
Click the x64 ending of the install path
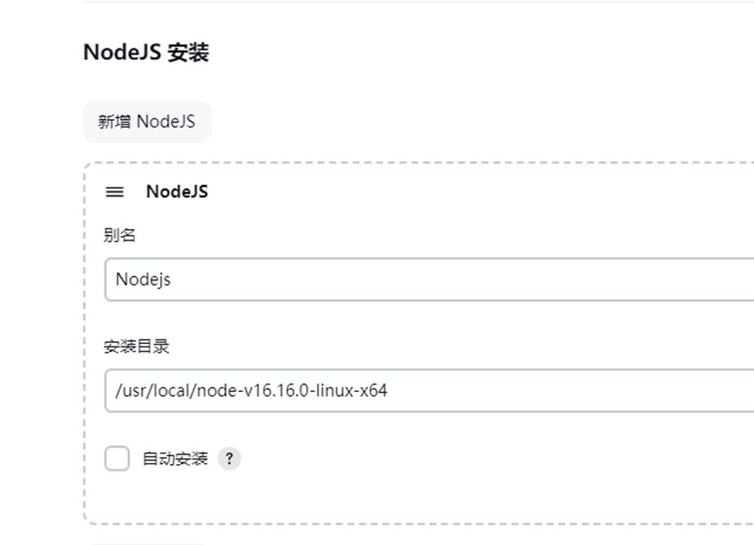click(x=374, y=391)
